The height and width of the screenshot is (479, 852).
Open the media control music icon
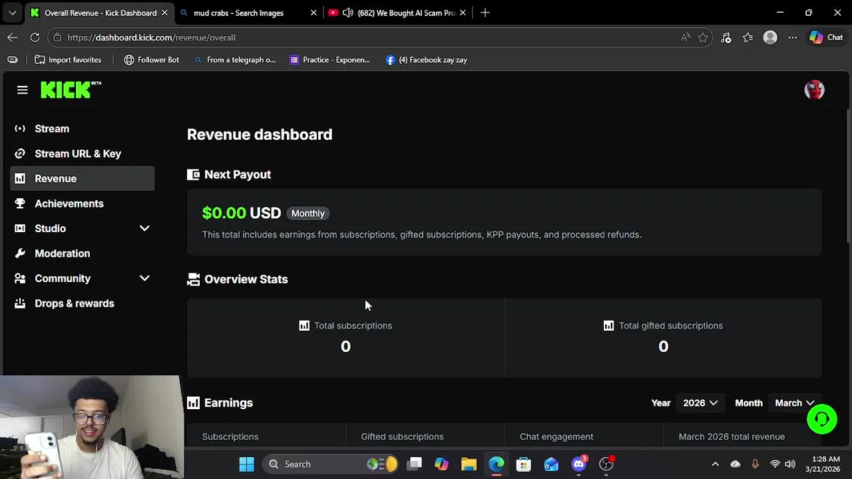tap(726, 37)
